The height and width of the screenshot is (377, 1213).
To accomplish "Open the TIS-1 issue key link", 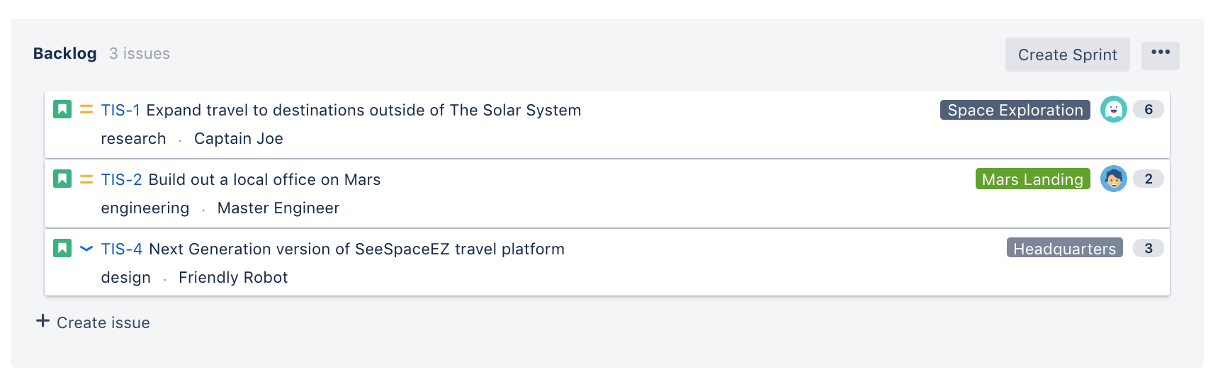I will (x=120, y=111).
